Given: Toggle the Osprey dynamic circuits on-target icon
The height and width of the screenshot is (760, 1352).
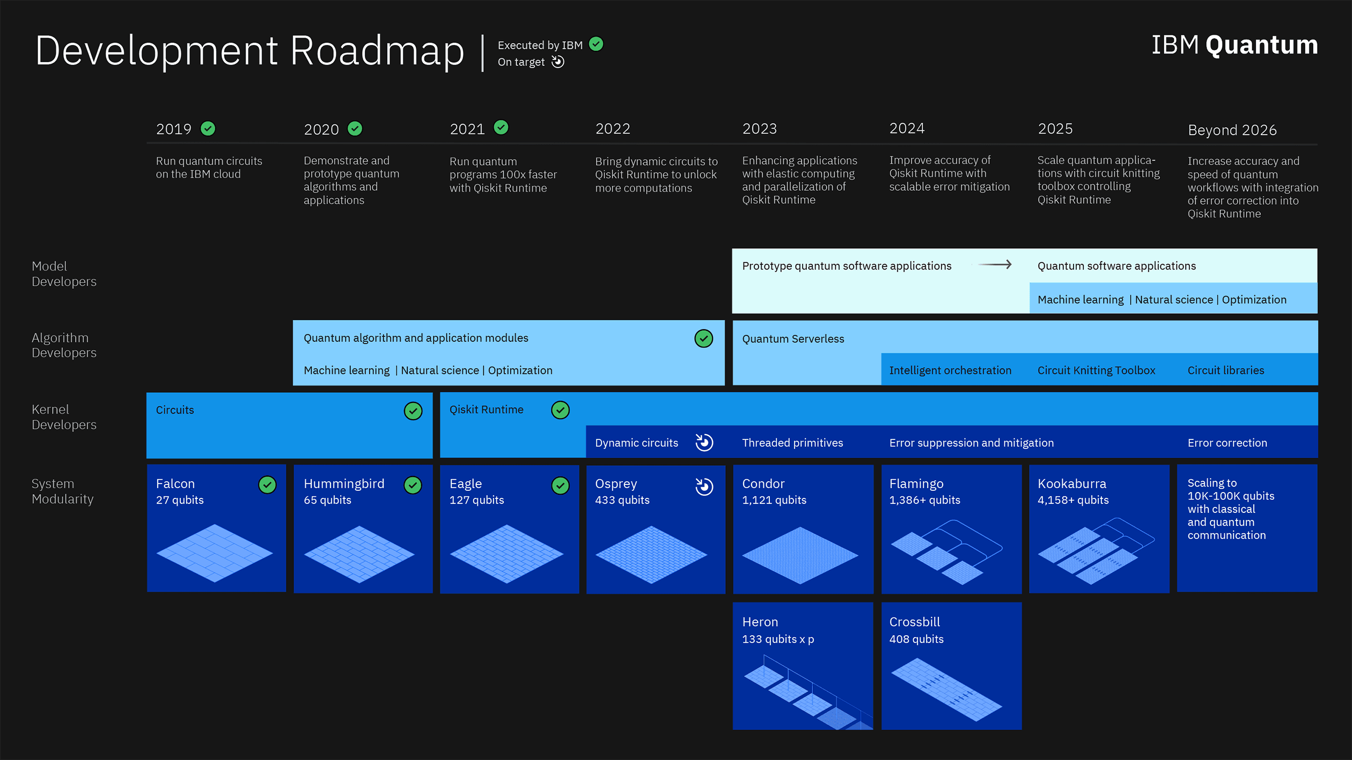Looking at the screenshot, I should pyautogui.click(x=705, y=443).
